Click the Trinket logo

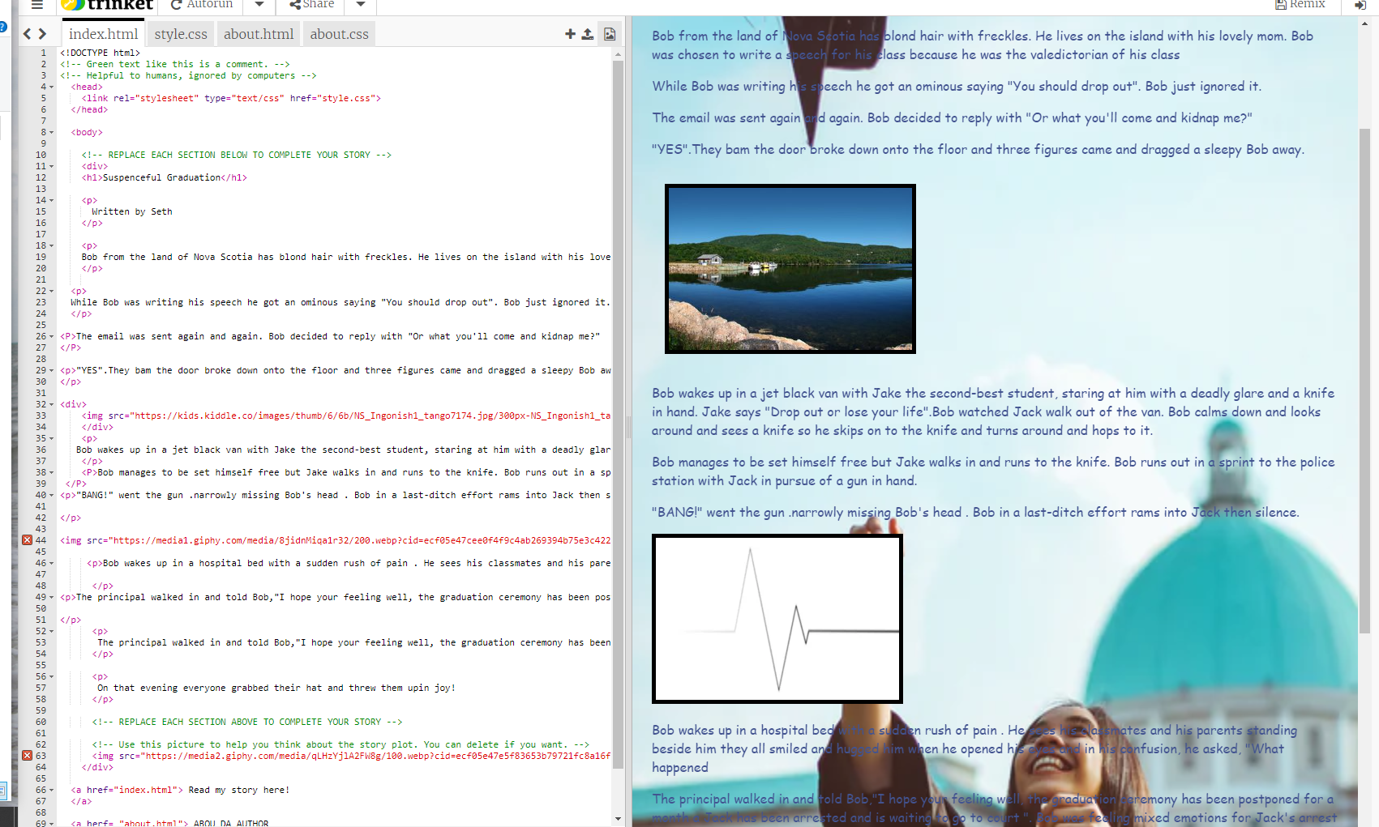coord(108,5)
